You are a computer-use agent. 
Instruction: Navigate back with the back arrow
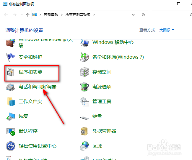[x=6, y=15]
